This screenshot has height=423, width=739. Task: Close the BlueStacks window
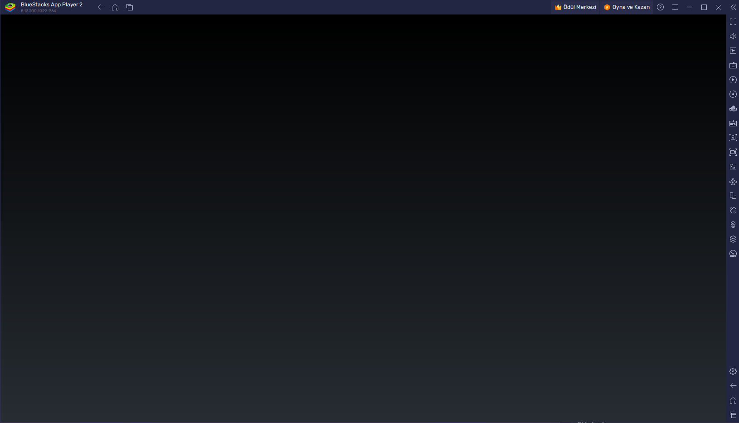click(719, 7)
